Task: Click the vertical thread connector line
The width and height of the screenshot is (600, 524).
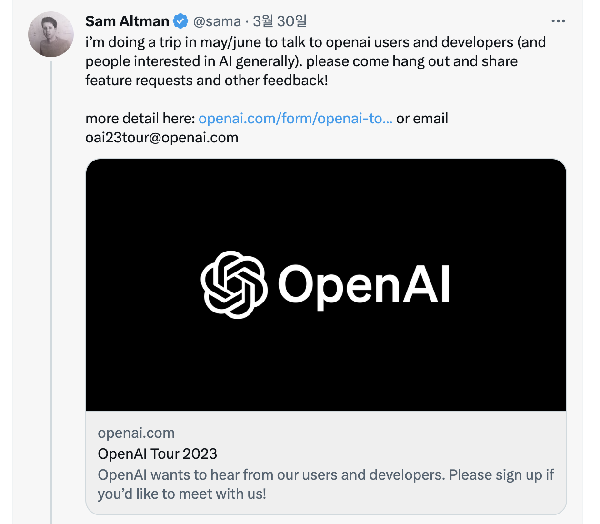Action: 51,286
